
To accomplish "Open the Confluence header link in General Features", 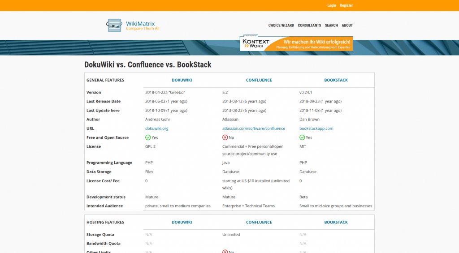I will click(x=259, y=80).
